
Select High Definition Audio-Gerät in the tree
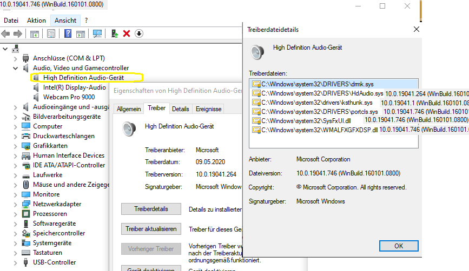[83, 78]
